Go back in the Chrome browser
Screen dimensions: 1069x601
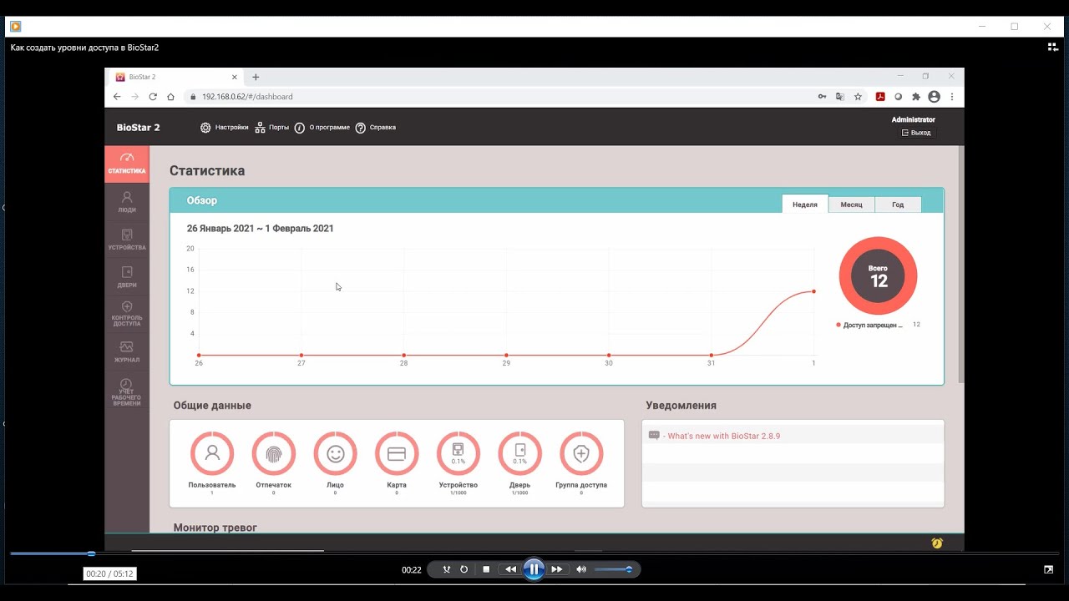[x=117, y=97]
